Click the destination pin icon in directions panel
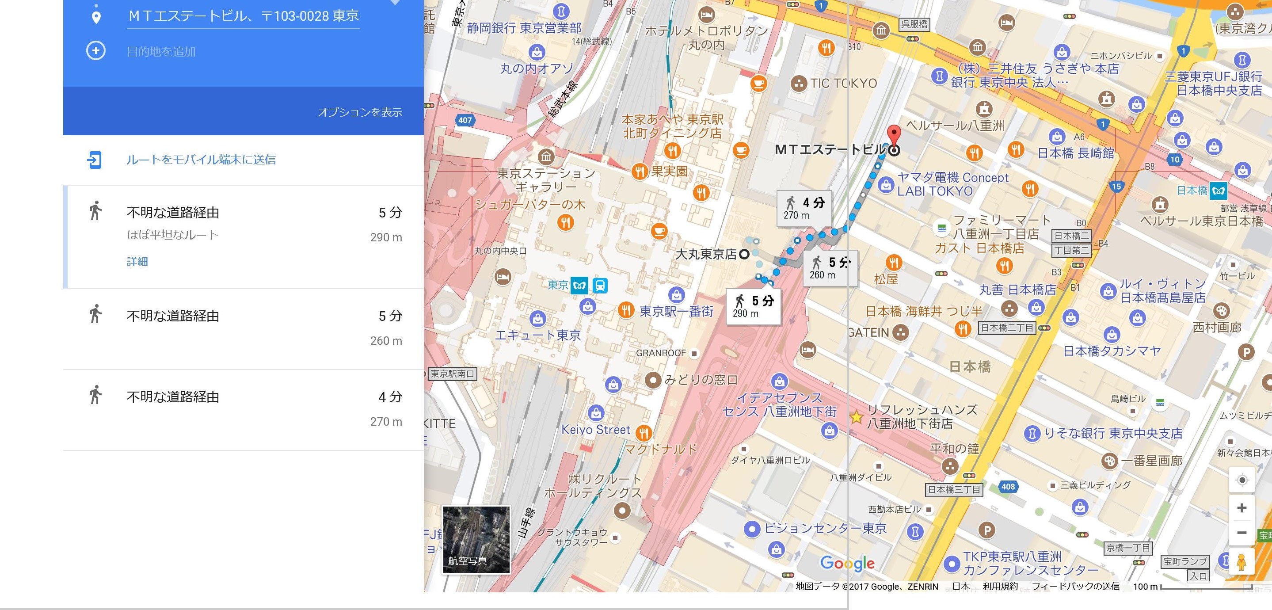The image size is (1272, 610). (96, 17)
